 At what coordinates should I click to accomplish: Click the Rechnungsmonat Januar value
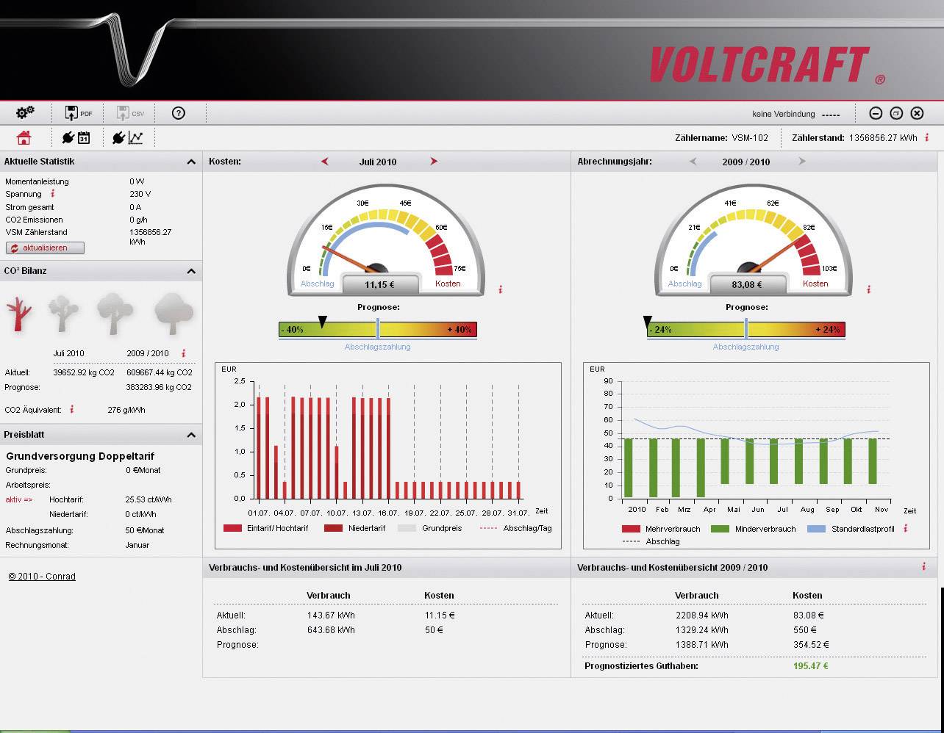tap(137, 545)
